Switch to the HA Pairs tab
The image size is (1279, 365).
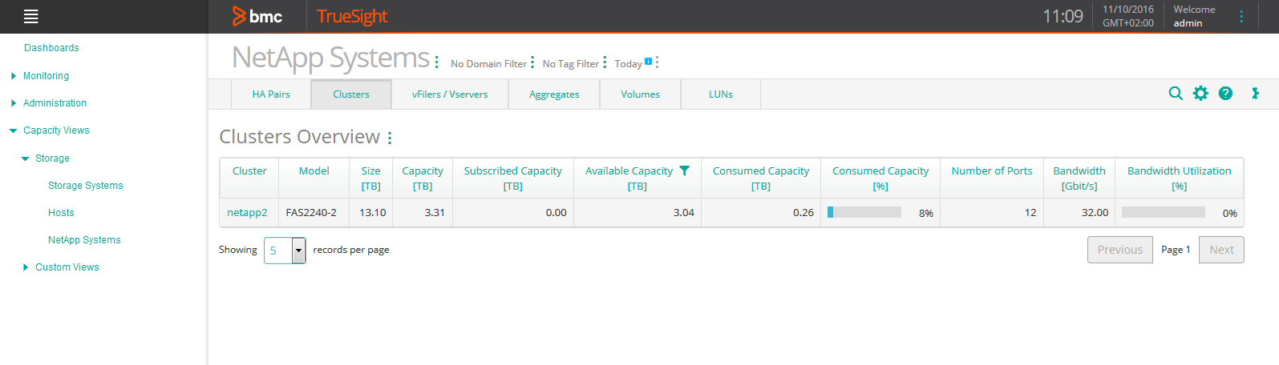pos(271,94)
